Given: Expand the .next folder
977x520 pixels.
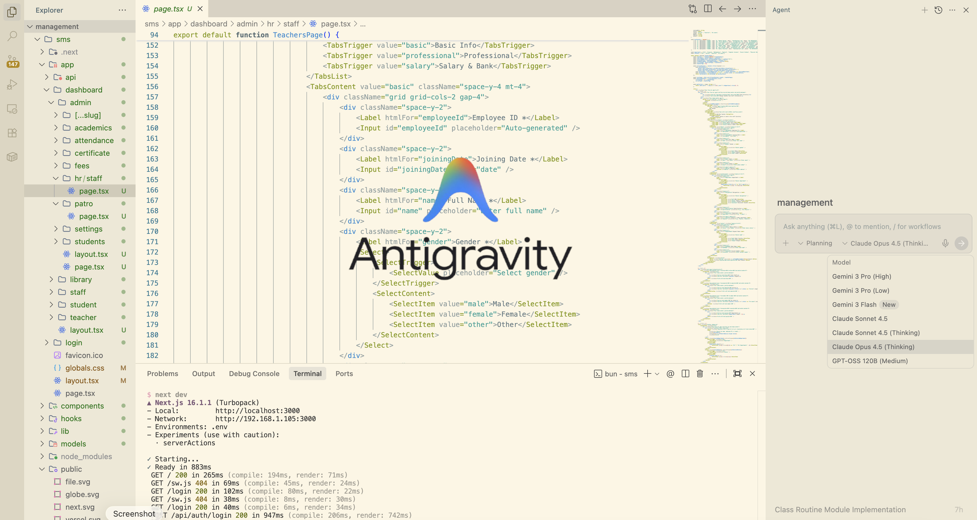Looking at the screenshot, I should tap(80, 52).
